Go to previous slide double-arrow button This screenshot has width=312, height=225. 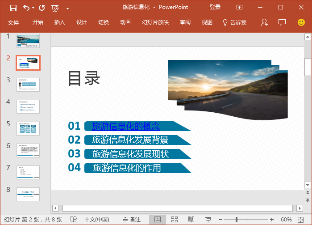308,193
